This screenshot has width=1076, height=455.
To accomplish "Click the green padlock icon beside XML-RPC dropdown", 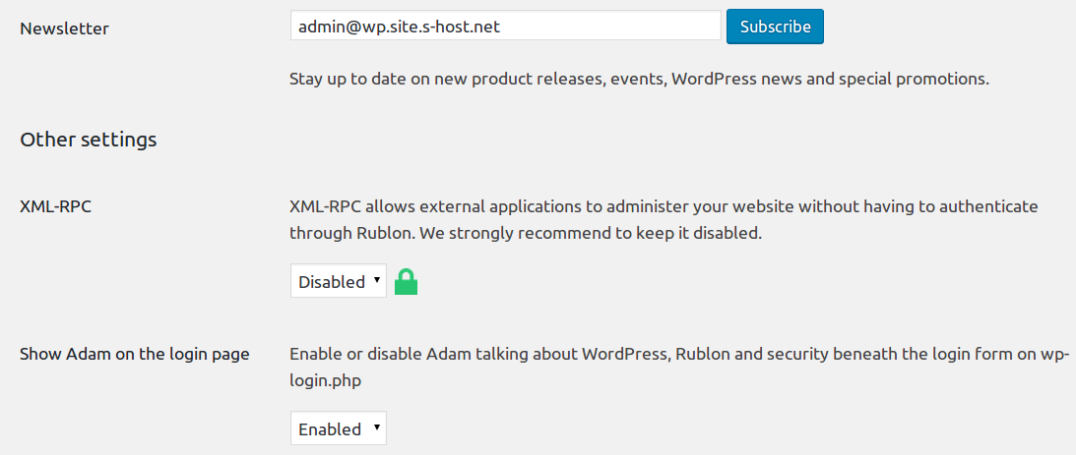I will coord(407,282).
